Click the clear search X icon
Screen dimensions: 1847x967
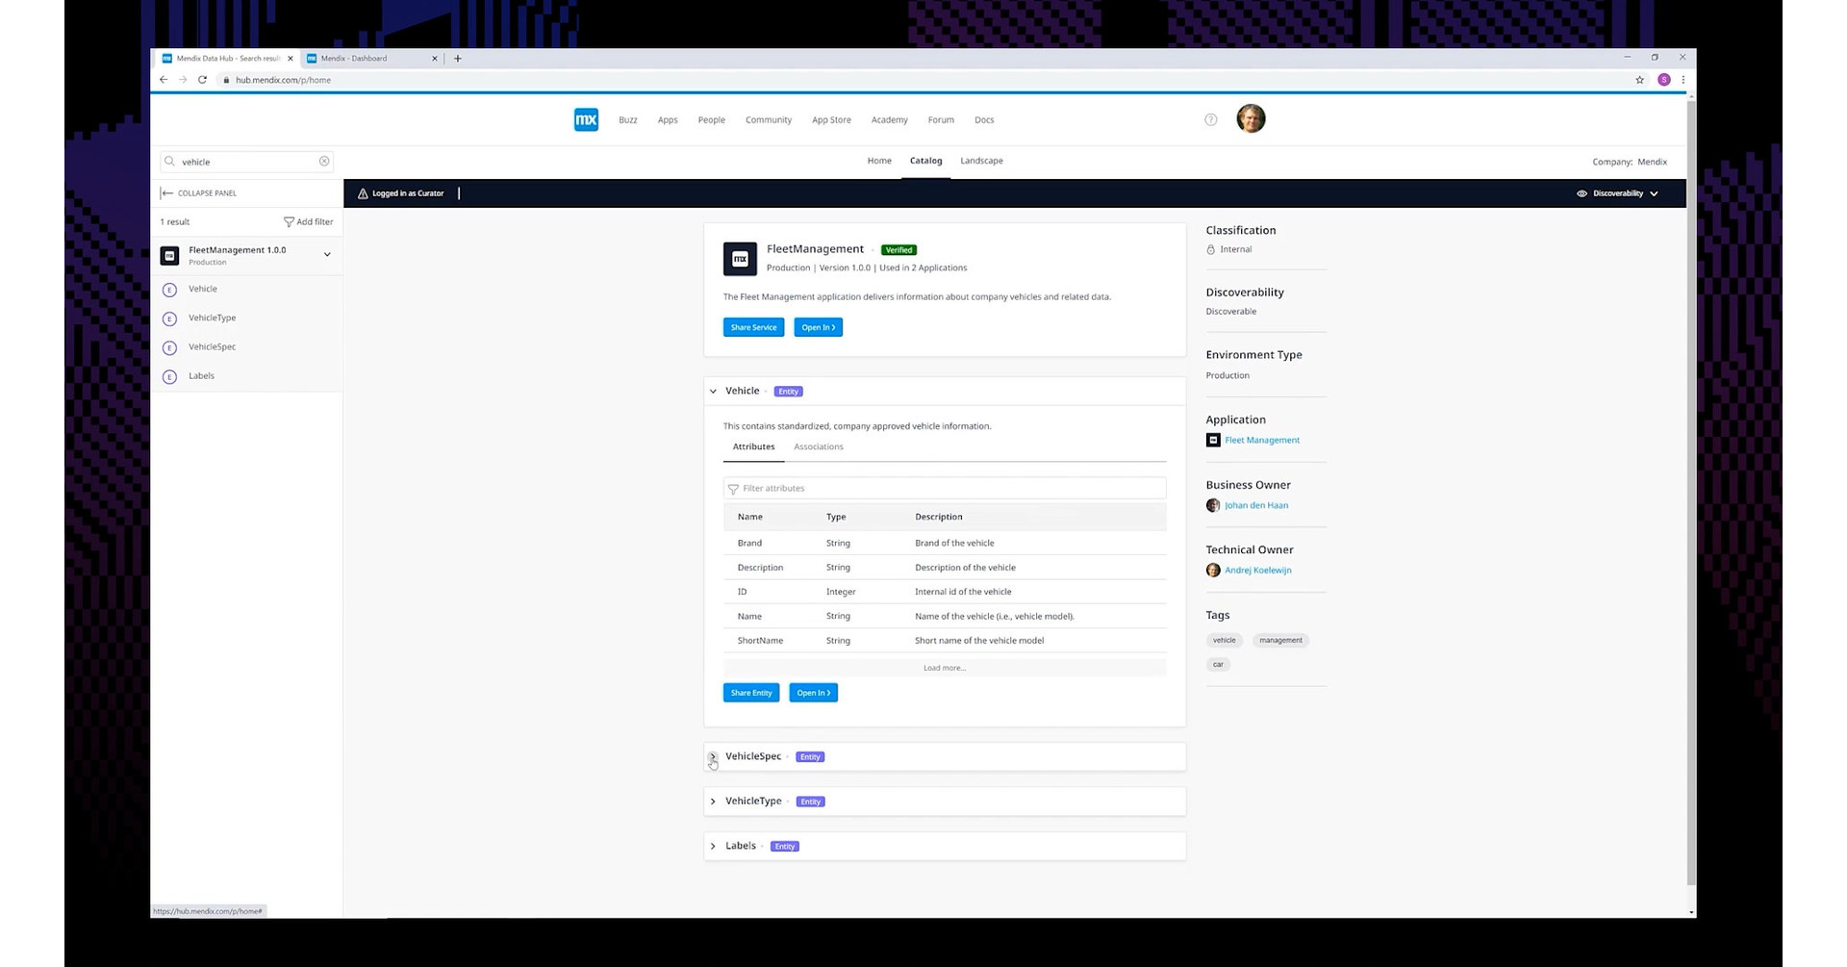(x=324, y=161)
